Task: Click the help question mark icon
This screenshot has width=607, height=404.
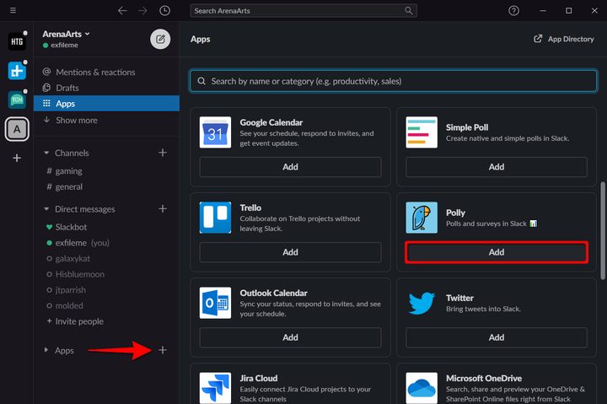Action: coord(513,10)
